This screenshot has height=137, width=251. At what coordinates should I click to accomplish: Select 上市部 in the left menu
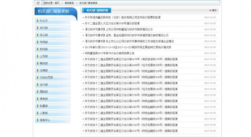(53, 56)
